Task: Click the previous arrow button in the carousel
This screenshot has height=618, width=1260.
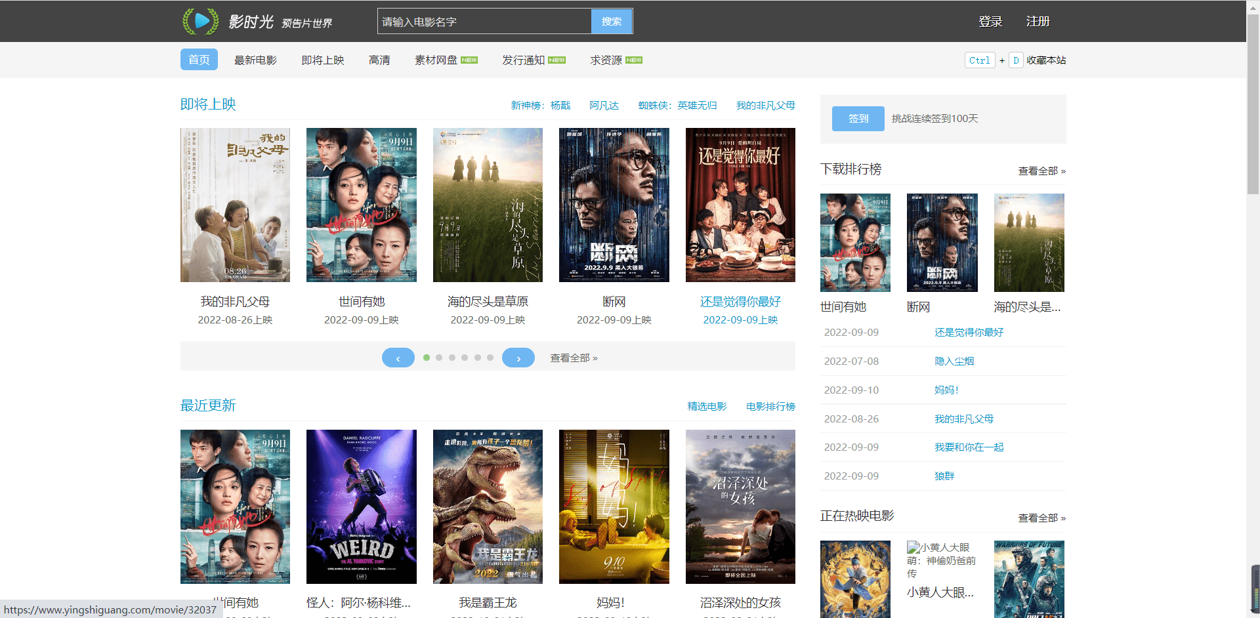Action: point(398,358)
